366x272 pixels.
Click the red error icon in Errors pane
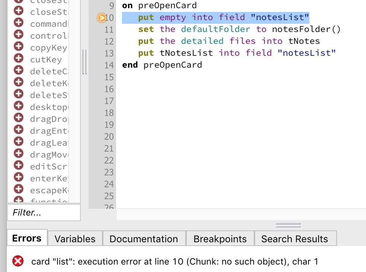(x=18, y=261)
